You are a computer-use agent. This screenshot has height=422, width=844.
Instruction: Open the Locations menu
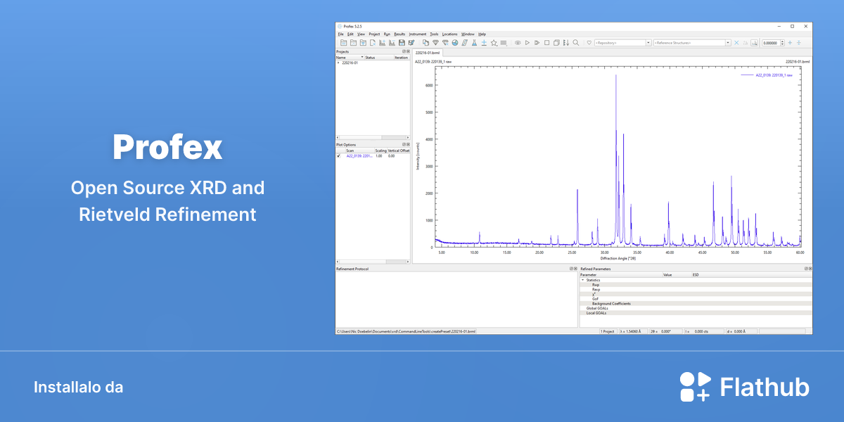coord(450,34)
